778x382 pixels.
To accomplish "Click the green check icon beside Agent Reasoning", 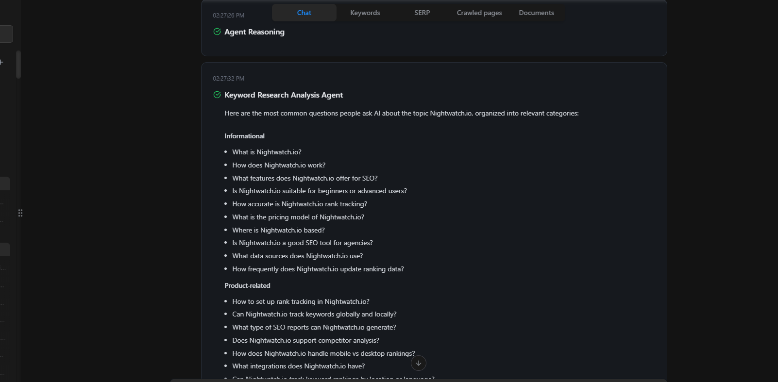I will tap(217, 32).
